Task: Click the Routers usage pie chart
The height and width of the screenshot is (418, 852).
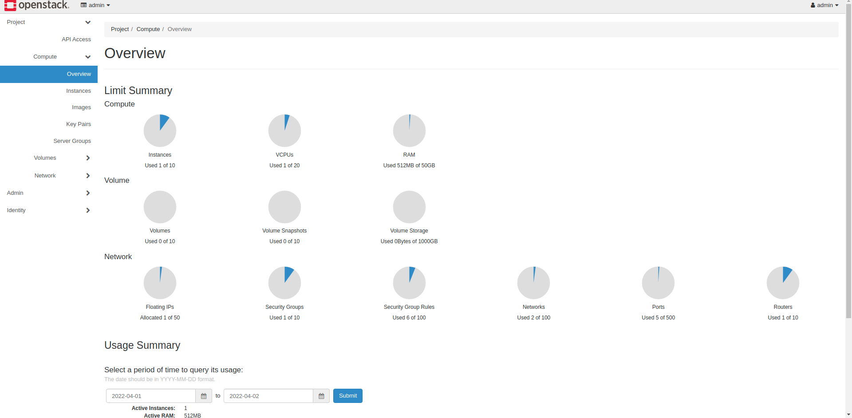Action: click(x=783, y=283)
